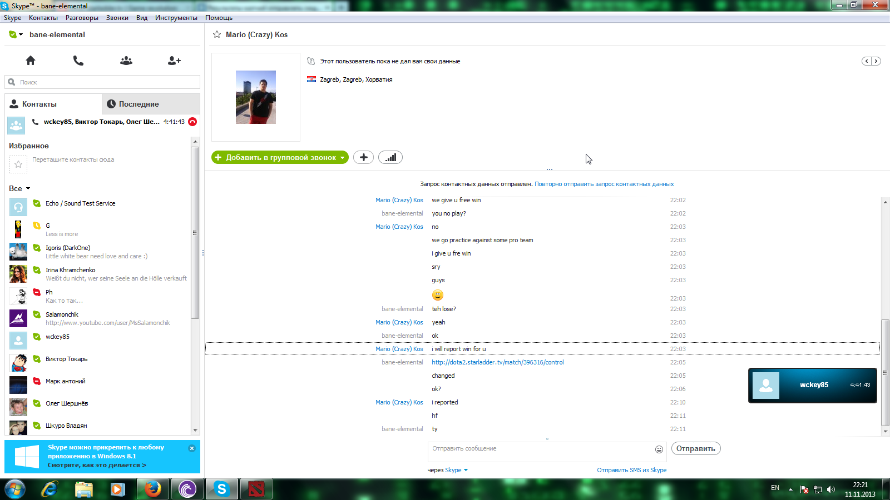Click the volume icon in system tray

point(831,489)
